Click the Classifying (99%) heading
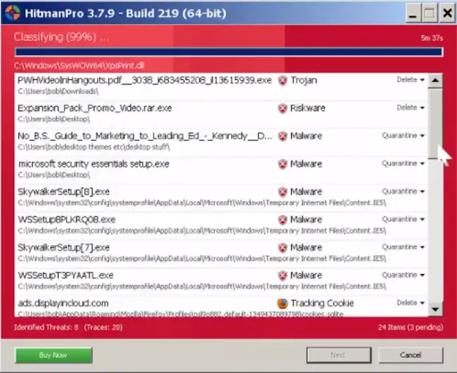Viewport: 457px width, 373px height. pyautogui.click(x=61, y=37)
